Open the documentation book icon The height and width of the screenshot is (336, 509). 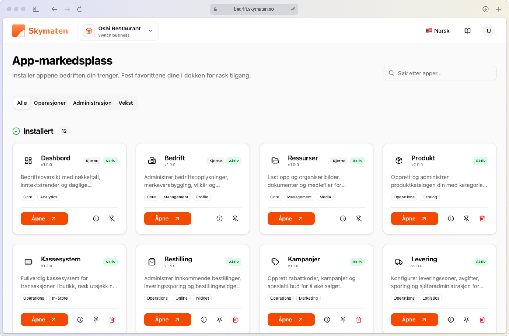coord(467,31)
